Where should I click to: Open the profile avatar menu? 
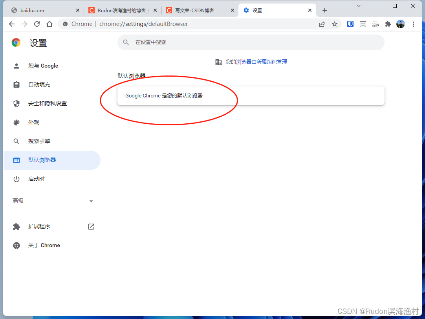tap(401, 24)
